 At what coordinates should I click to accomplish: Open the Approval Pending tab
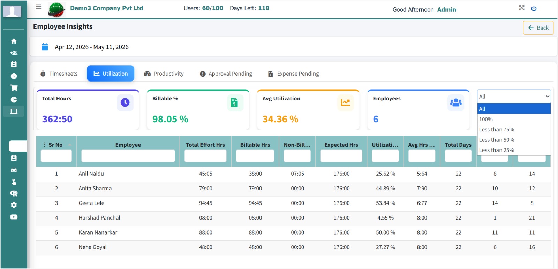(226, 74)
